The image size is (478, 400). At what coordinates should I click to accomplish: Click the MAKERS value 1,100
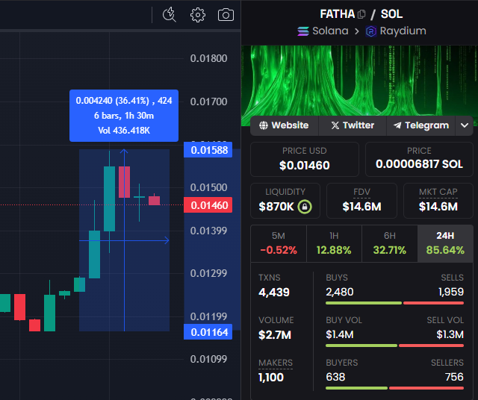tap(271, 378)
